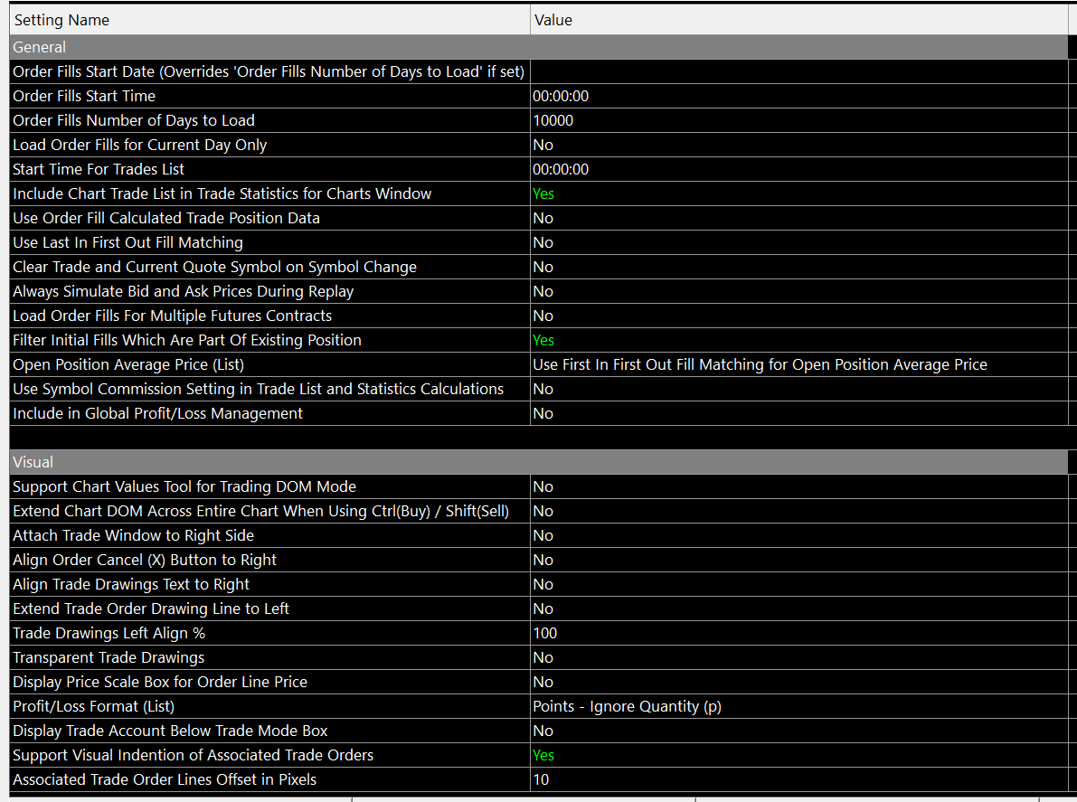Toggle Load Order Fills for Current Day Only value
This screenshot has width=1077, height=802.
pyautogui.click(x=798, y=145)
